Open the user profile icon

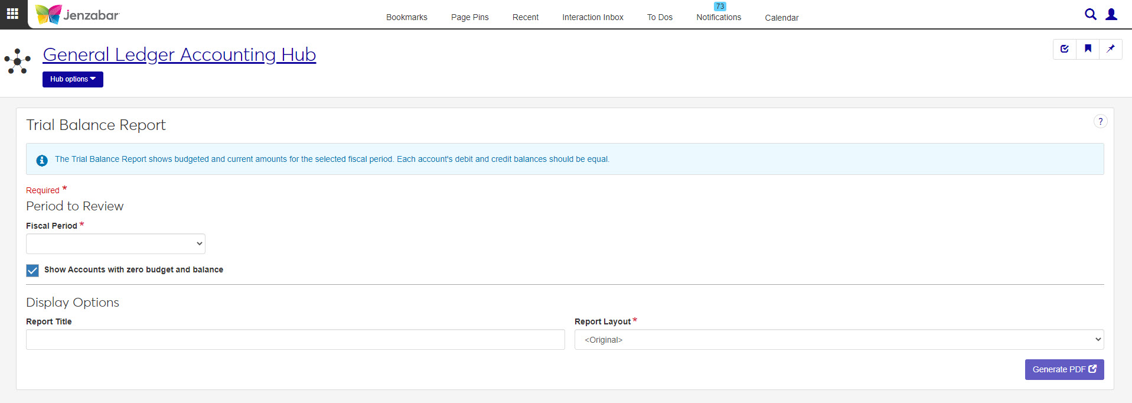tap(1111, 14)
